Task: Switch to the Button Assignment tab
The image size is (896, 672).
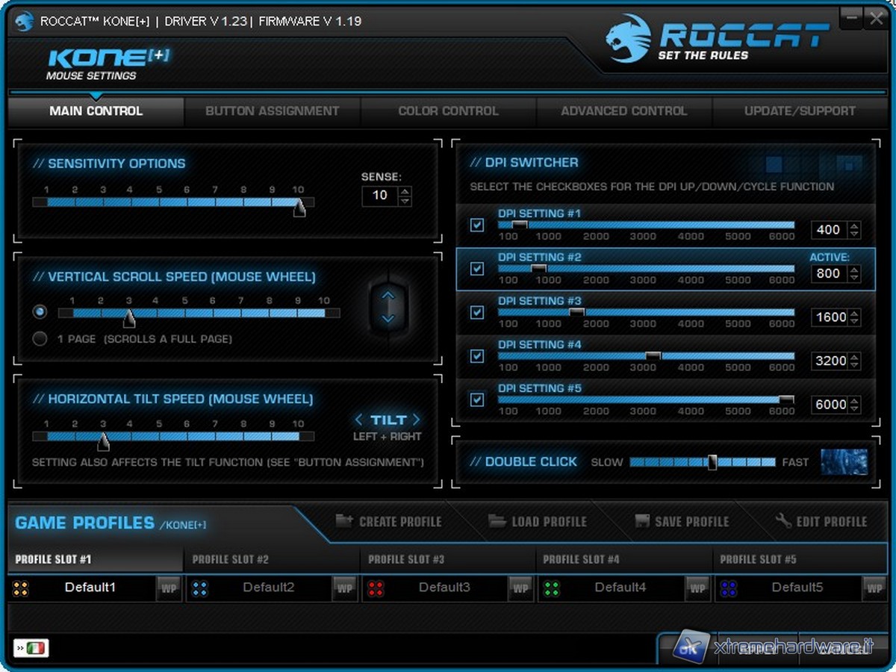Action: tap(272, 111)
